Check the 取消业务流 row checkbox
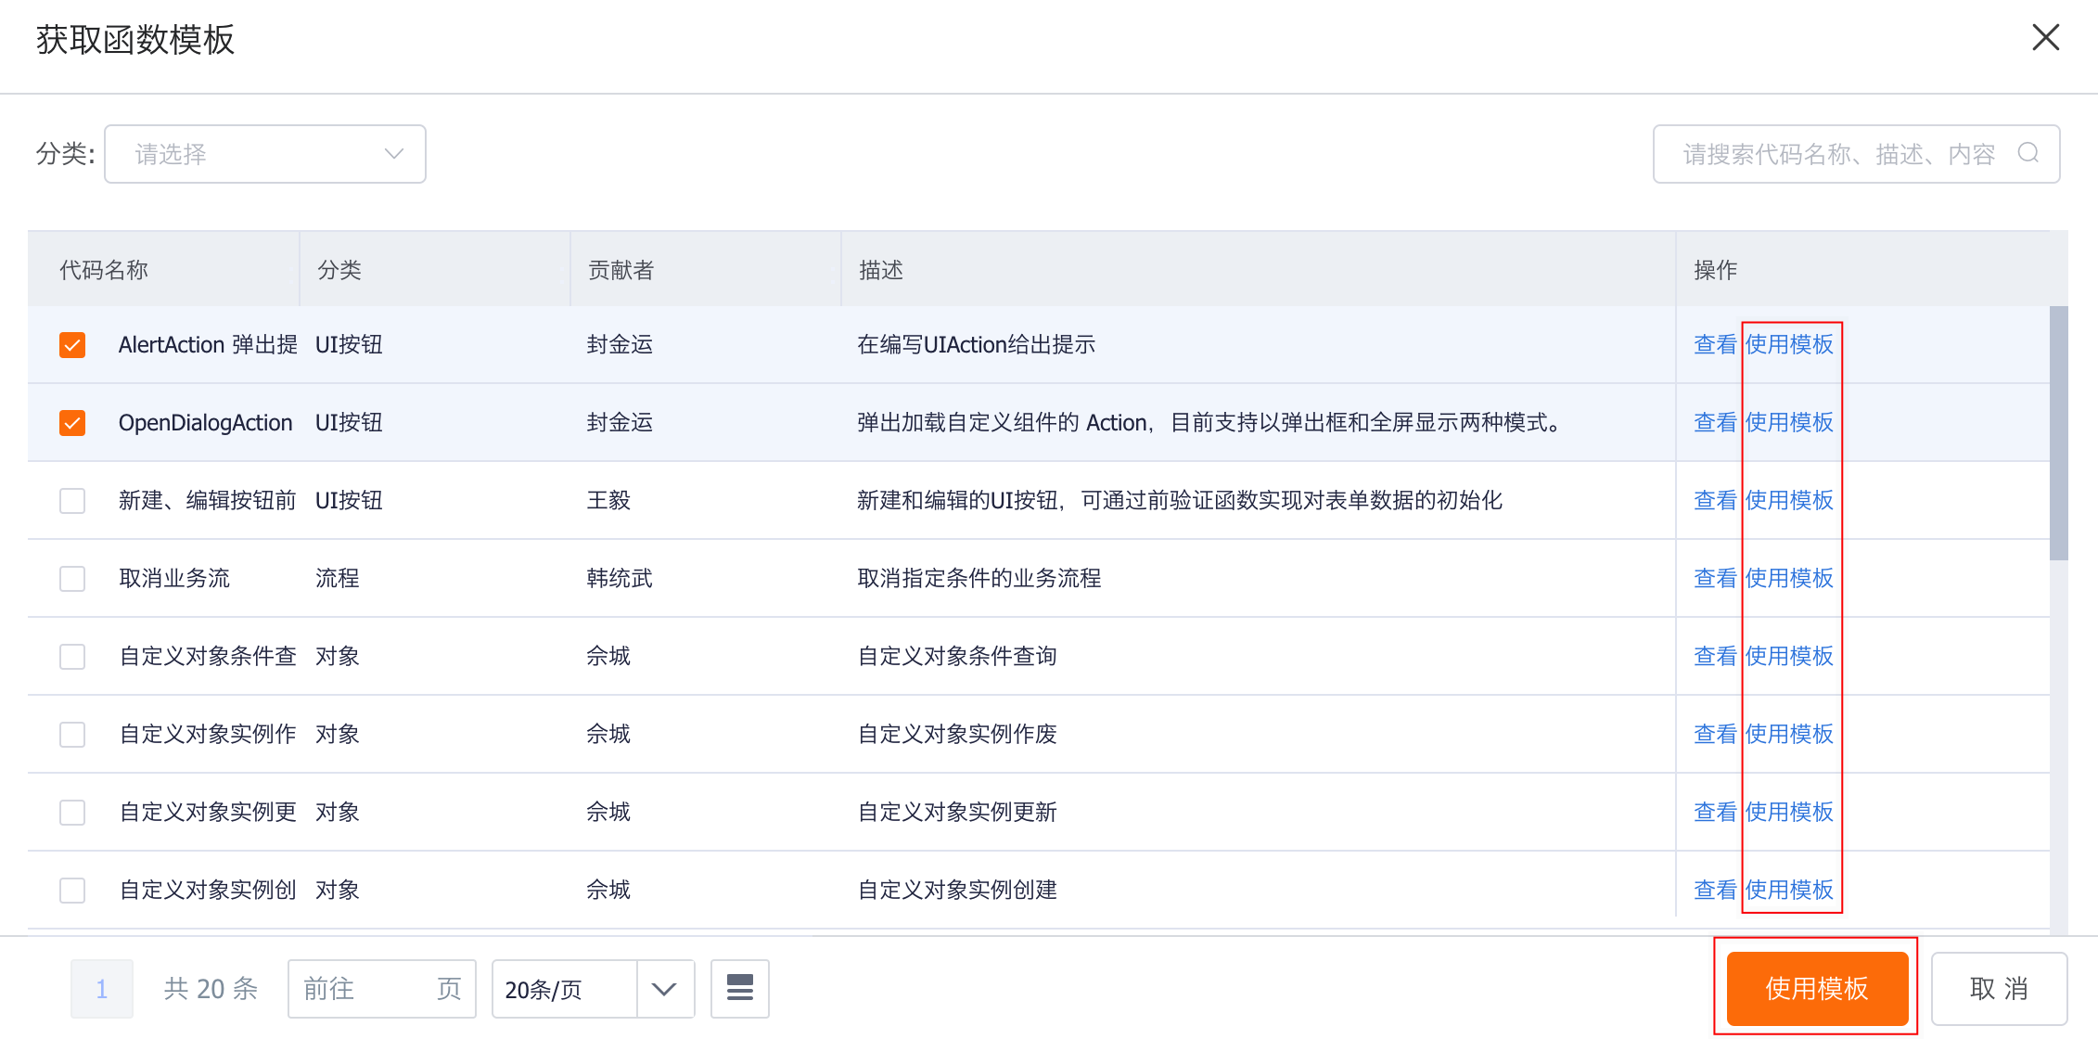The image size is (2098, 1039). pos(72,579)
